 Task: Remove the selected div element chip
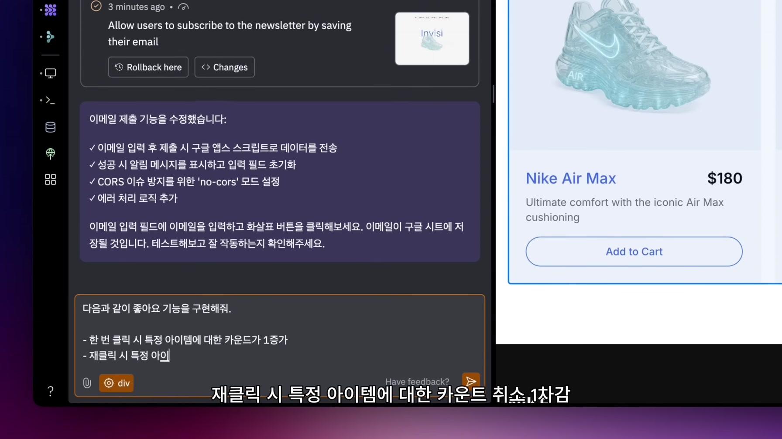pyautogui.click(x=117, y=383)
